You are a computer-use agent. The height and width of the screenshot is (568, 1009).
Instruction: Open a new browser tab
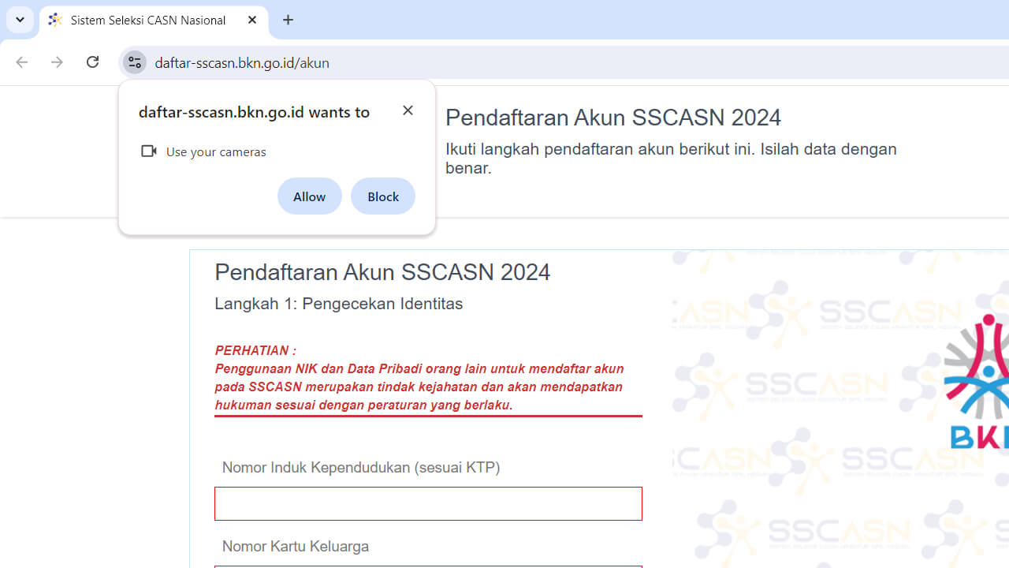(289, 21)
